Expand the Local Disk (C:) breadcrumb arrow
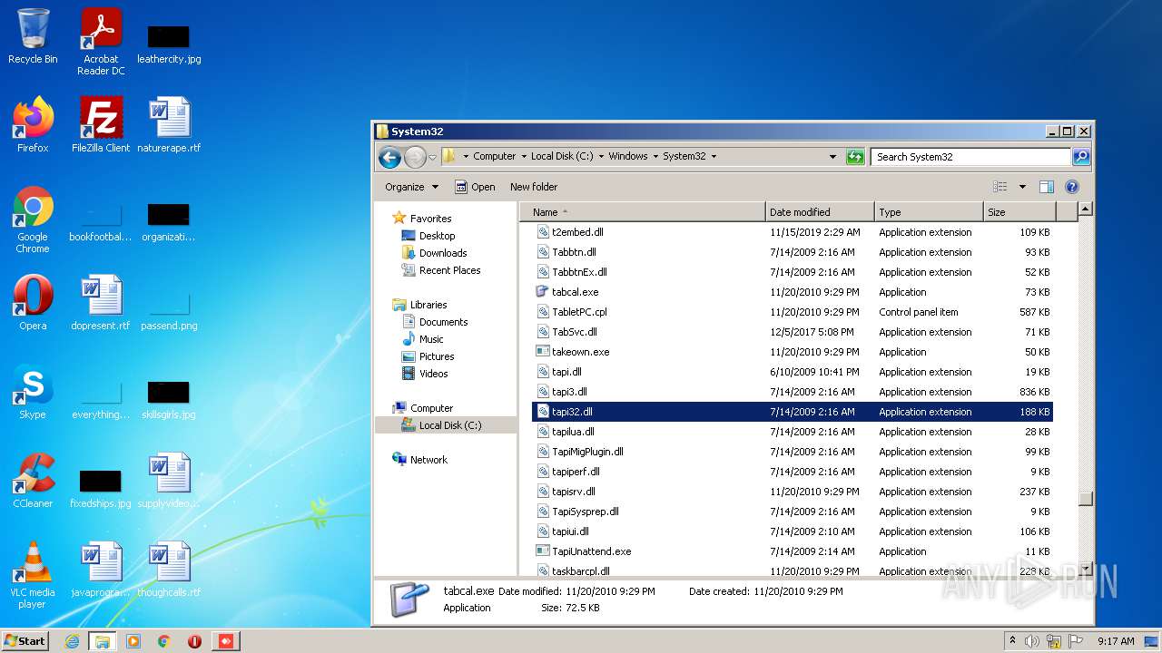1162x653 pixels. pos(601,157)
